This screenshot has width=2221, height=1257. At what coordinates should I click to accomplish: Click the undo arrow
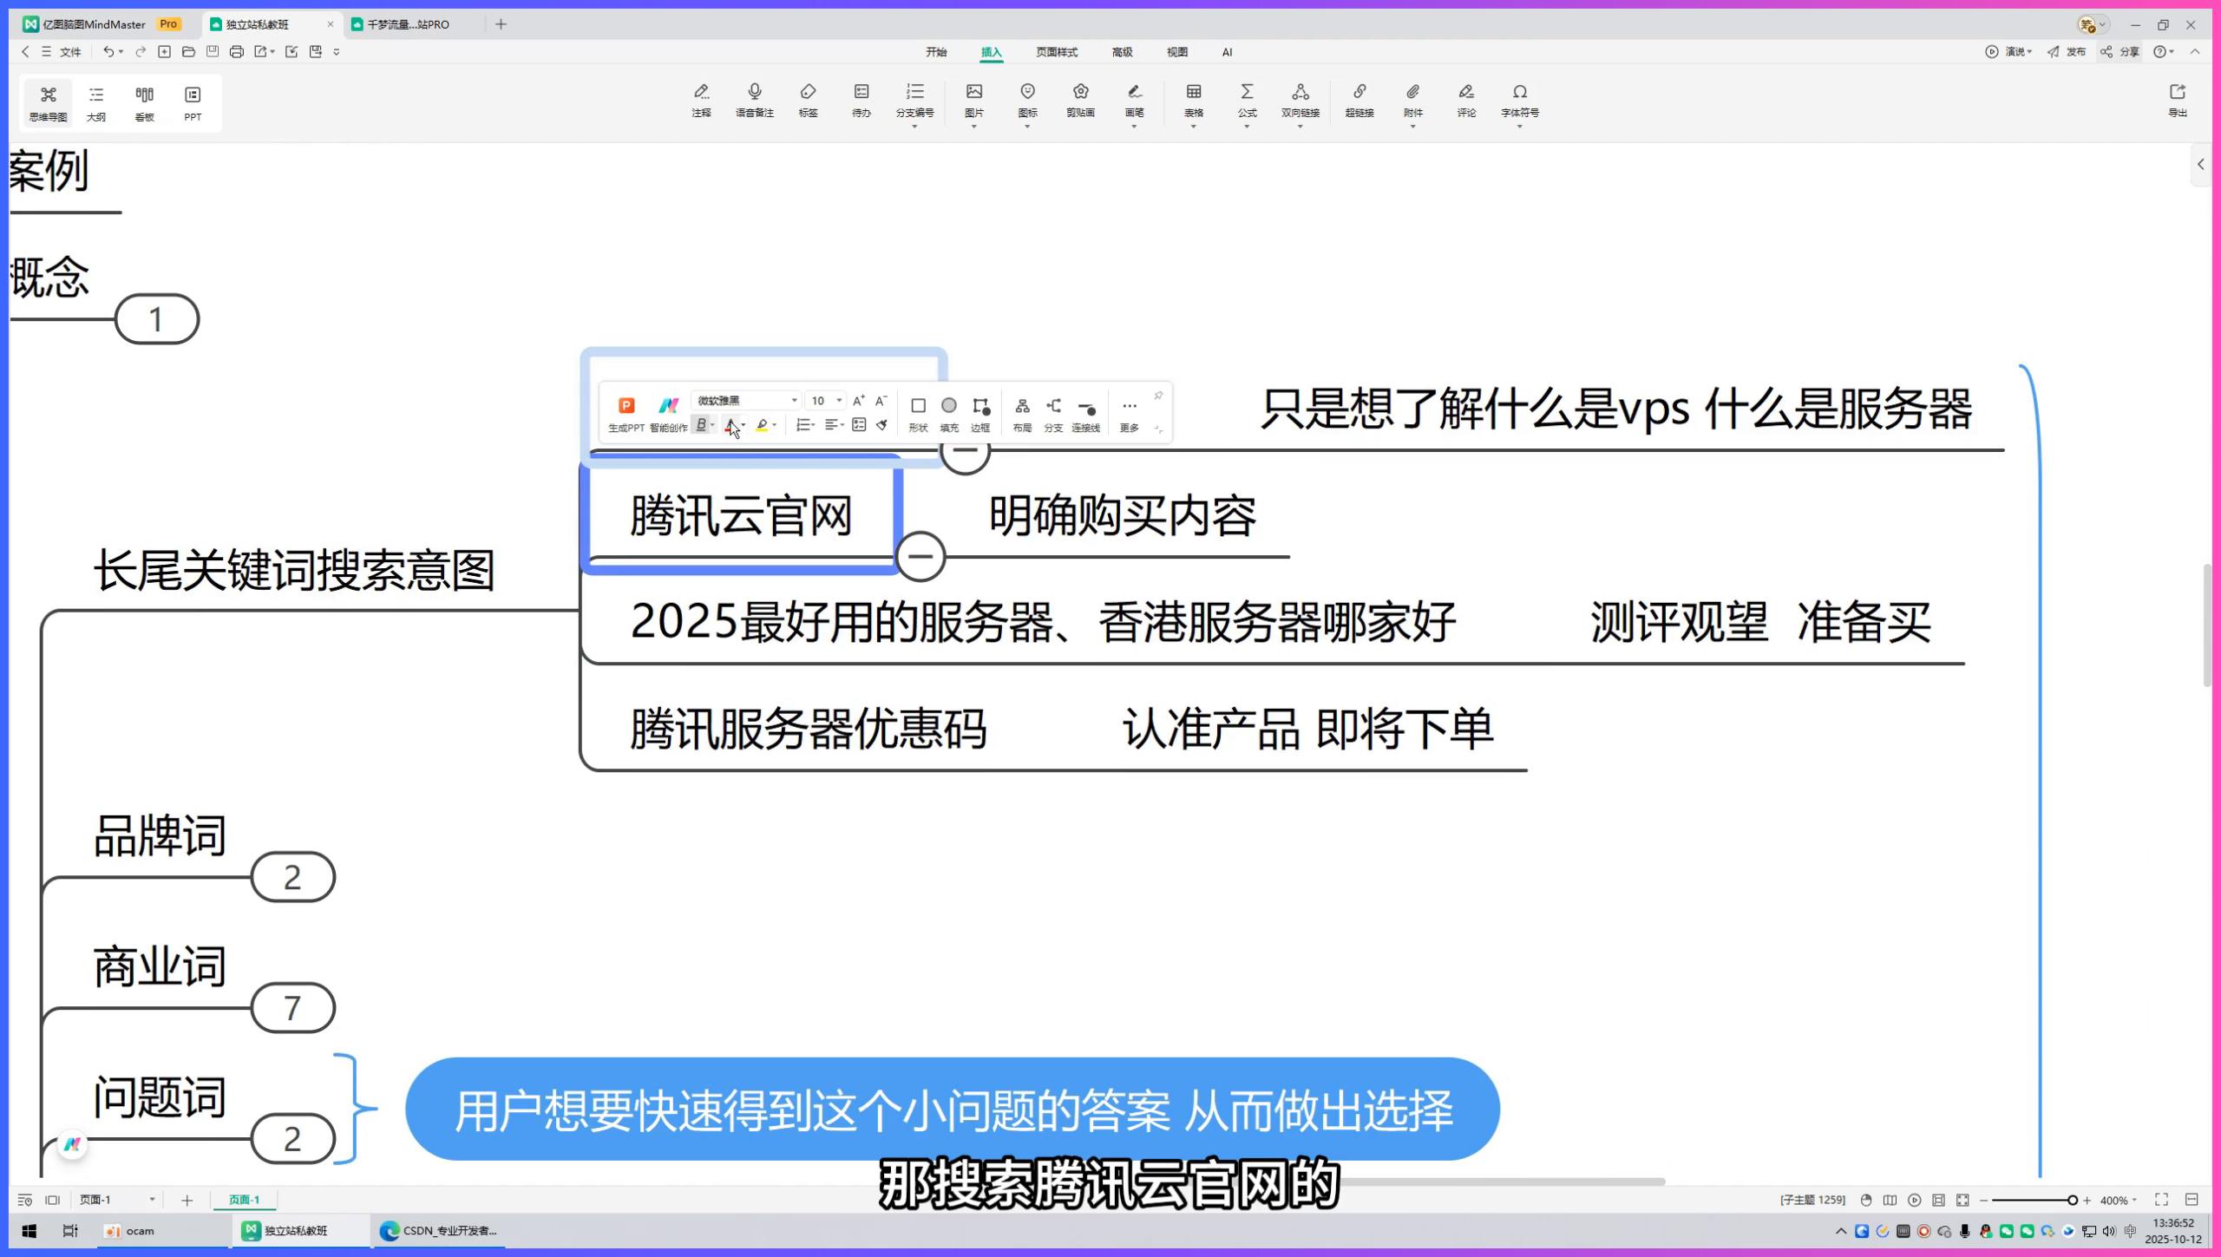(x=108, y=52)
